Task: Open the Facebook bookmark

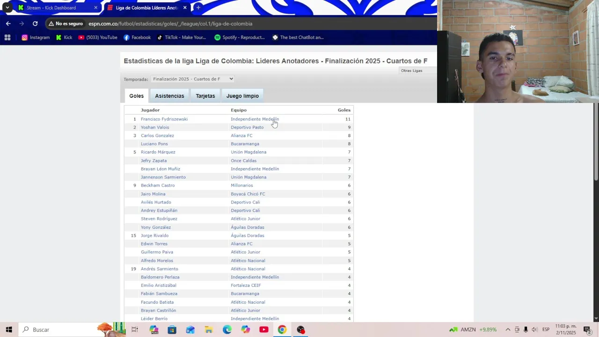Action: point(137,37)
